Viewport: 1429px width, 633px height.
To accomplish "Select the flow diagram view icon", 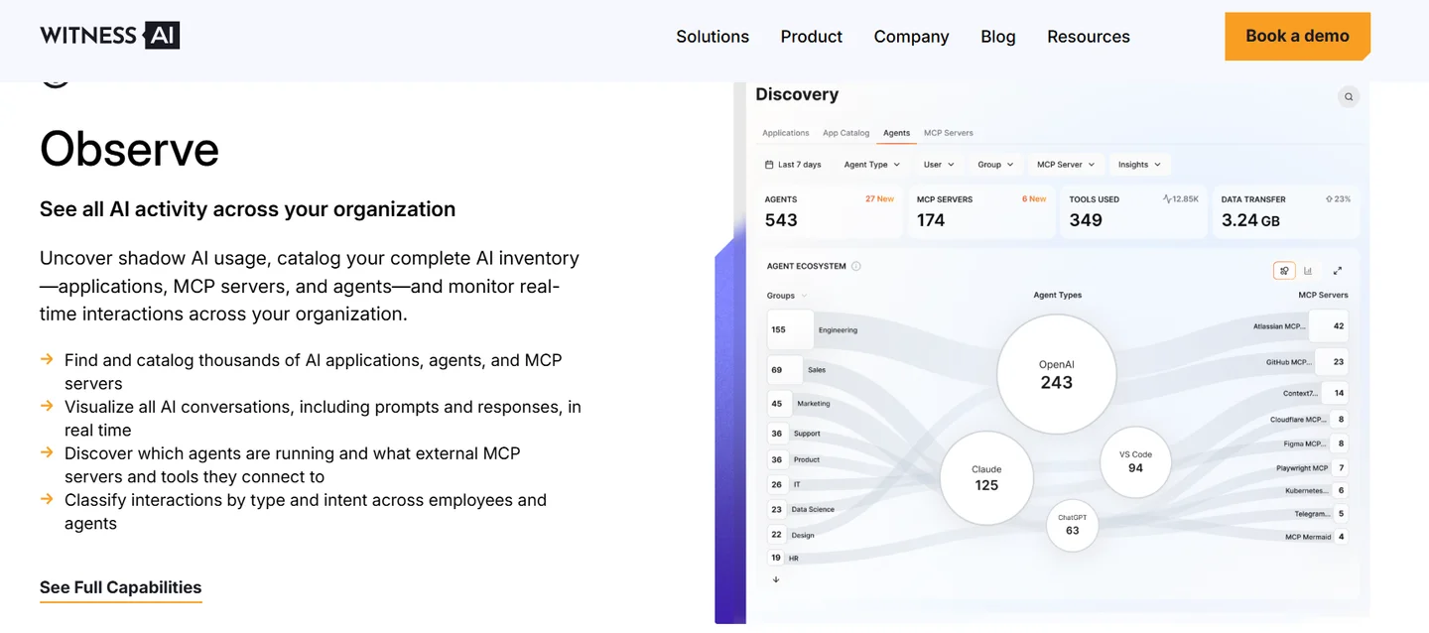I will 1284,270.
